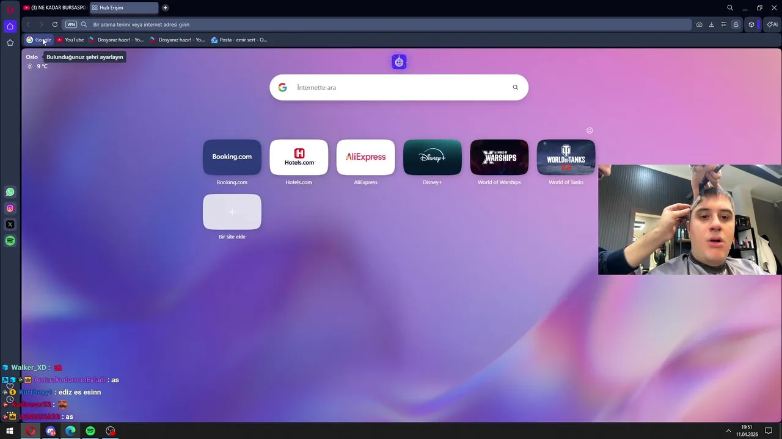Open the Posta - emir sert bookmark
The width and height of the screenshot is (782, 439).
[x=239, y=40]
